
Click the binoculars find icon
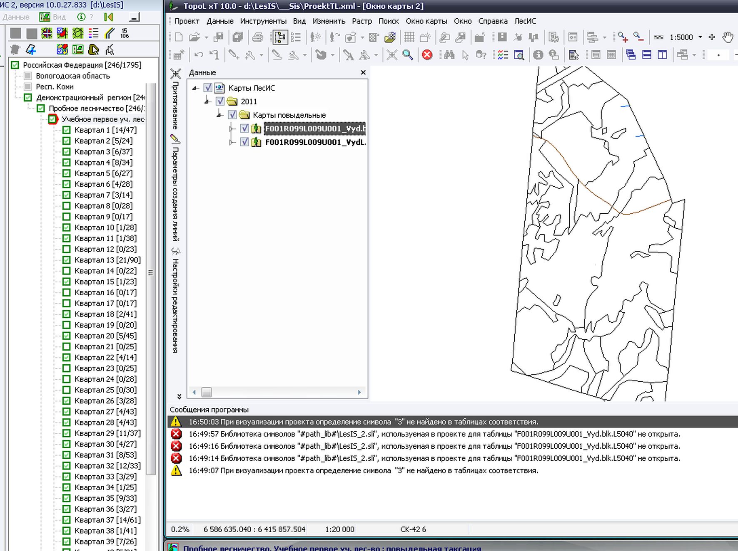[x=449, y=55]
